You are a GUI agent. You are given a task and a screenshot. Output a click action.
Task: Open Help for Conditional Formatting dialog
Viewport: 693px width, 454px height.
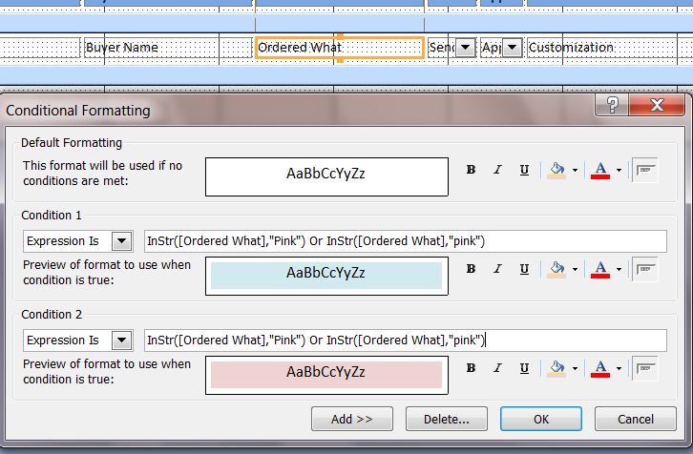[x=612, y=105]
